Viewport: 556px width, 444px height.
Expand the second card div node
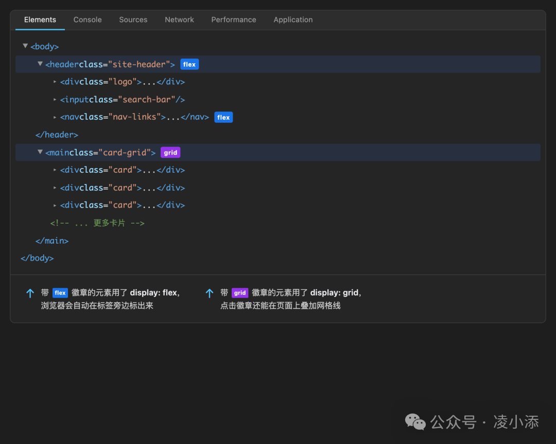(55, 188)
